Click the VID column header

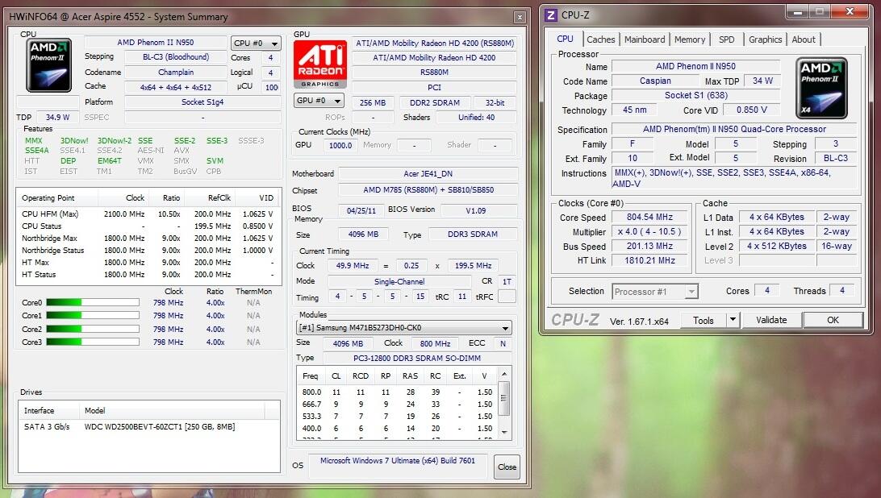(257, 197)
